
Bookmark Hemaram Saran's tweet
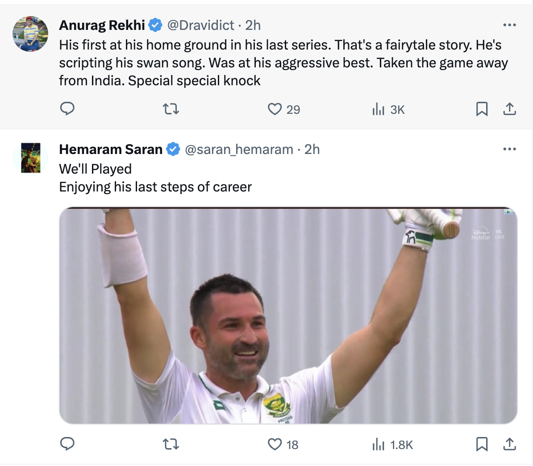[x=482, y=444]
